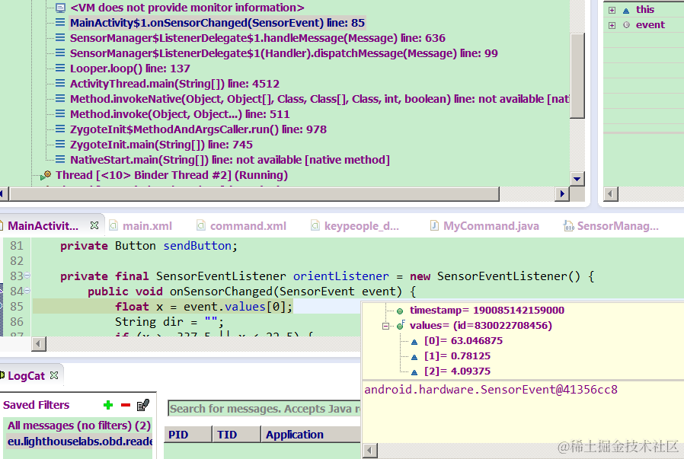
Task: Click left arrow of Variables view horizontal scrollbar
Action: [x=611, y=193]
